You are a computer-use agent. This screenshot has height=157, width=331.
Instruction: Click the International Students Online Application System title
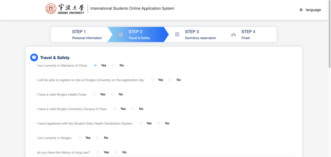(x=132, y=9)
